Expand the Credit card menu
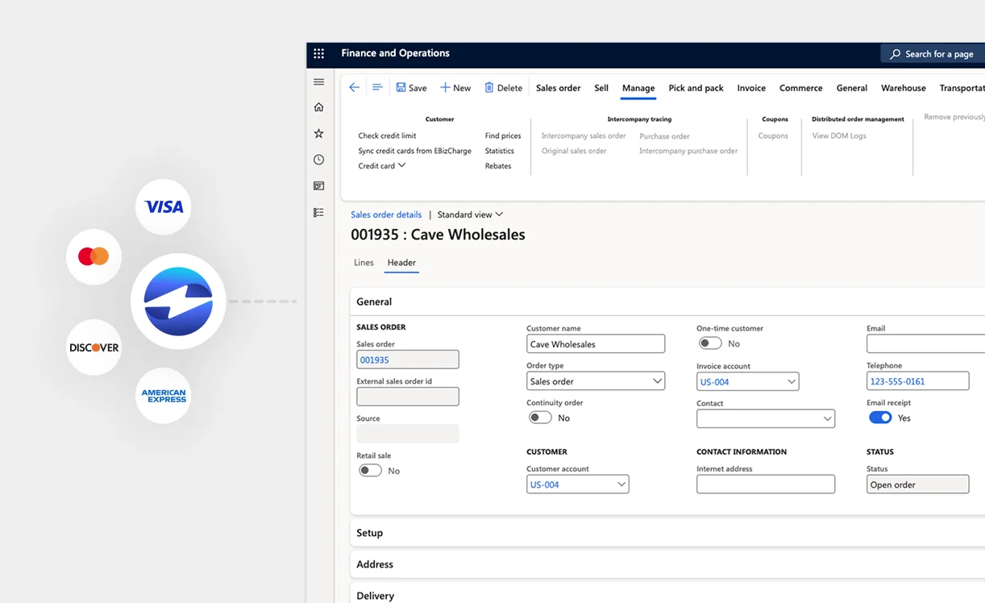 382,166
